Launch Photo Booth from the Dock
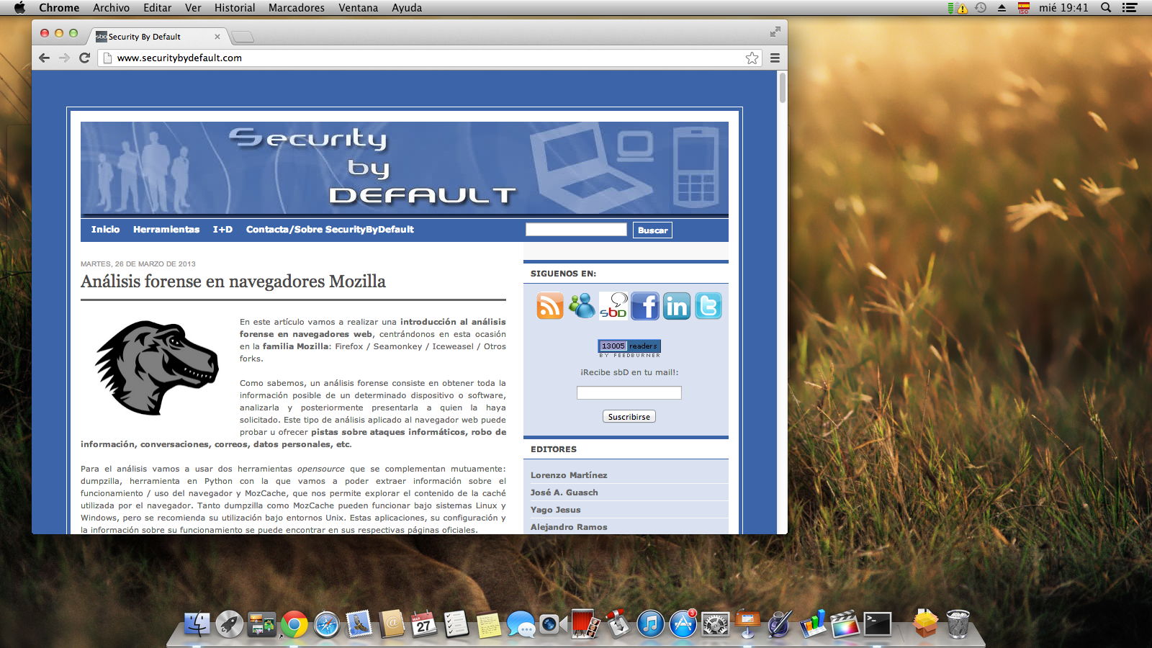 (585, 624)
